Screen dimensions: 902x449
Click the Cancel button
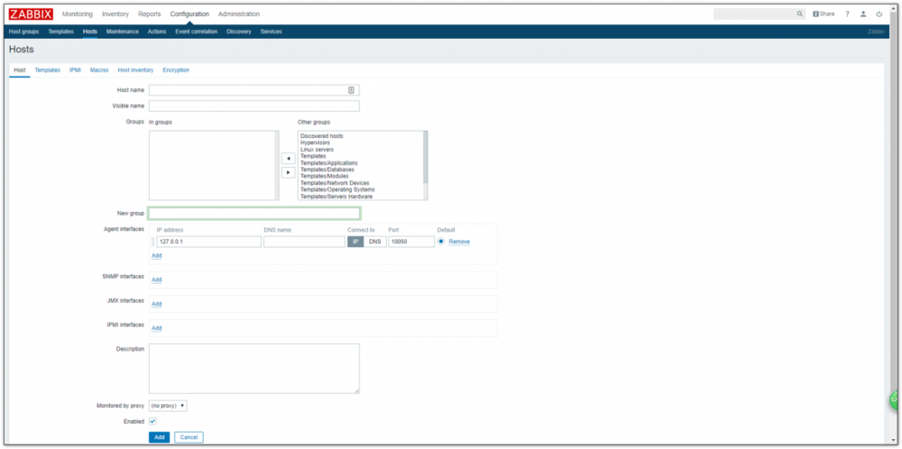pos(189,437)
